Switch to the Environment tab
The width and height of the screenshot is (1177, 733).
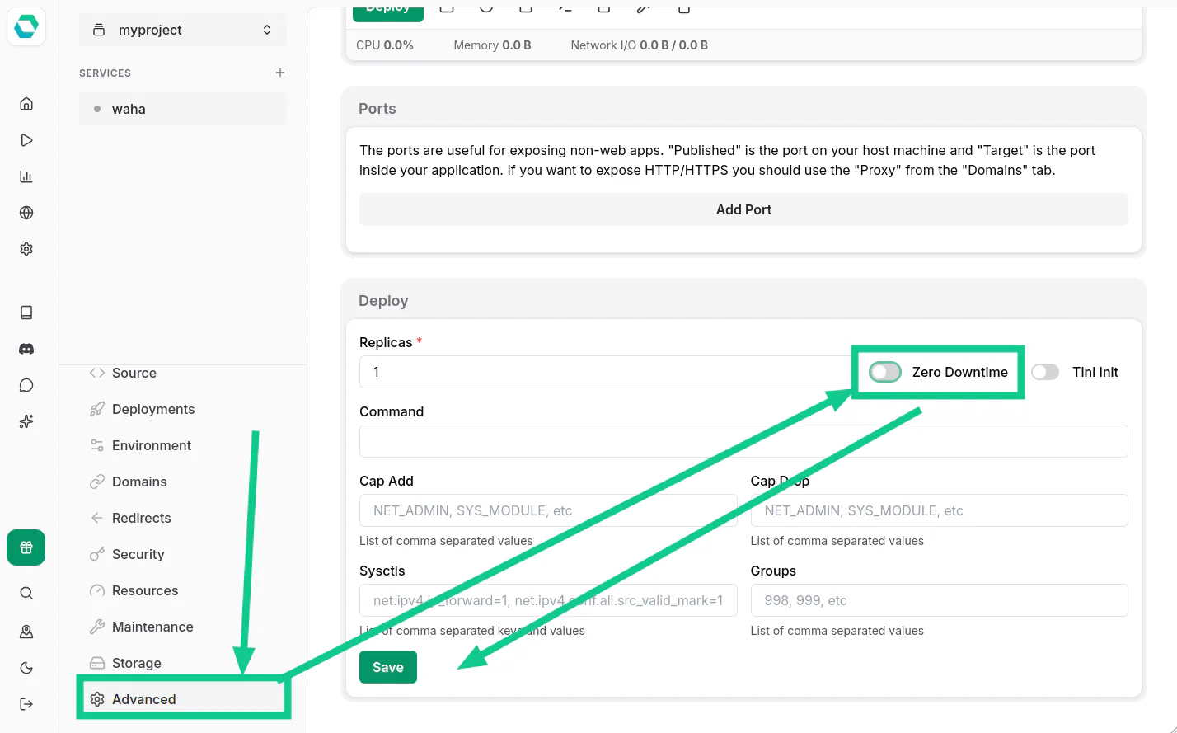(x=152, y=445)
